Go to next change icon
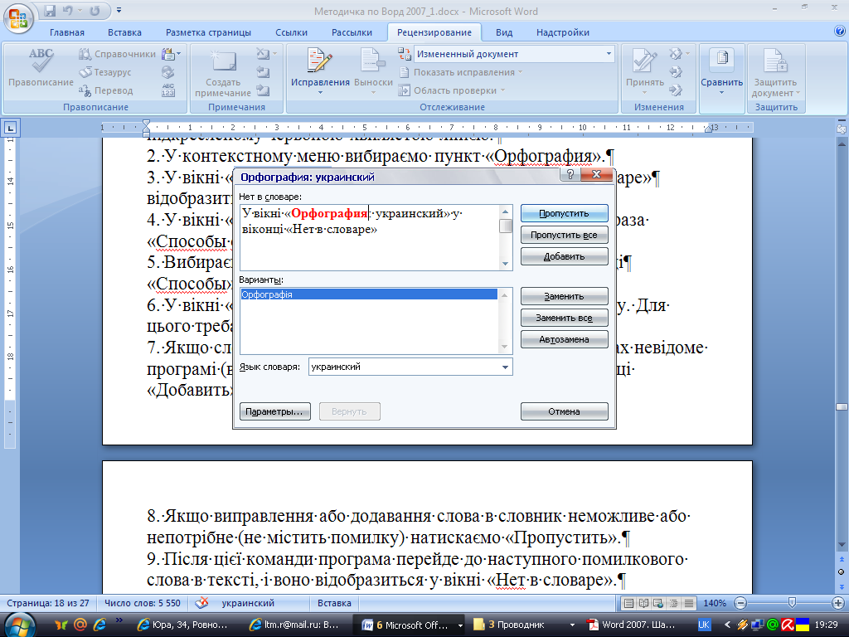The width and height of the screenshot is (849, 637). click(x=676, y=90)
